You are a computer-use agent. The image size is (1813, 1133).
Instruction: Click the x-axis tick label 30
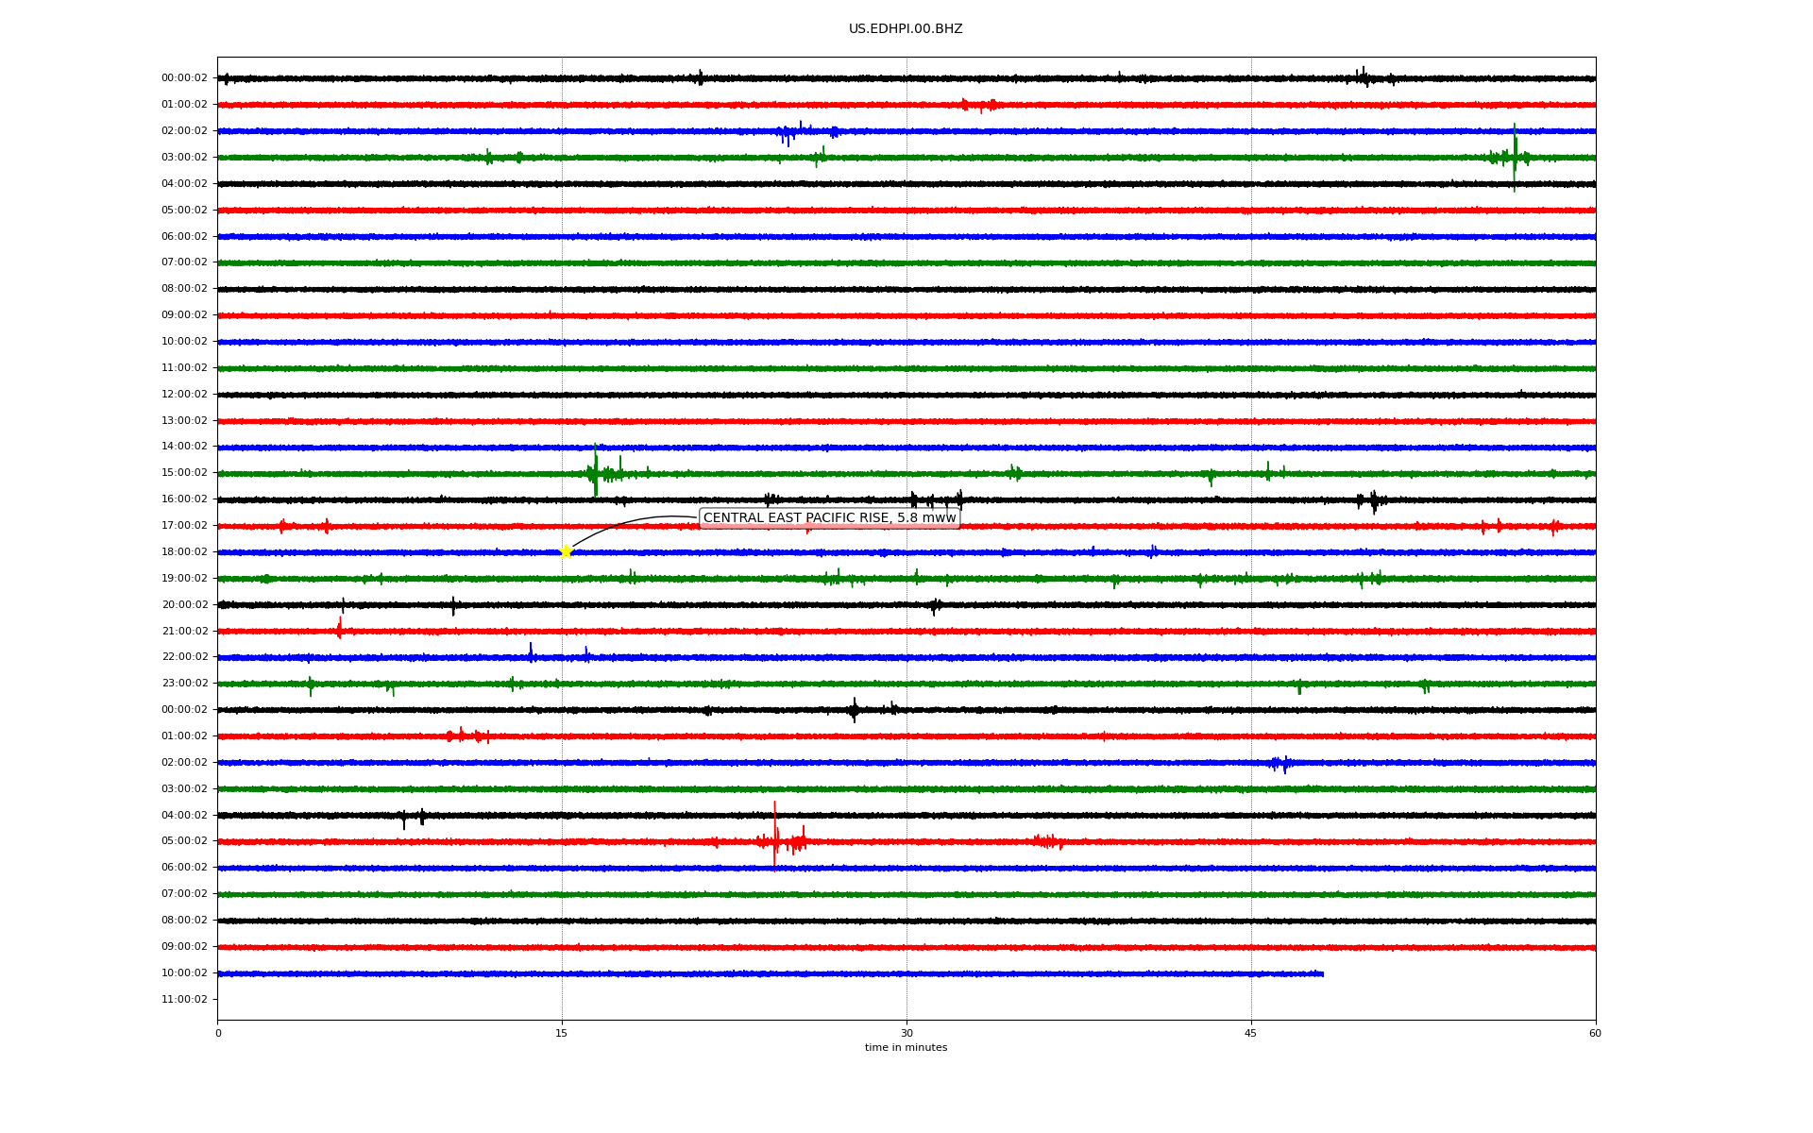(x=906, y=1033)
